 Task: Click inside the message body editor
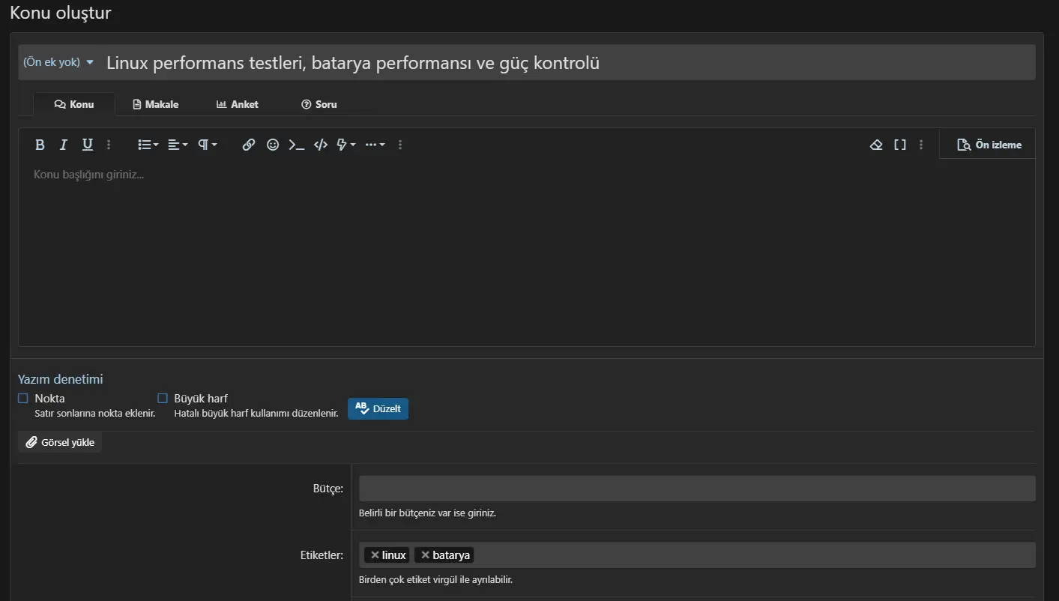click(527, 253)
